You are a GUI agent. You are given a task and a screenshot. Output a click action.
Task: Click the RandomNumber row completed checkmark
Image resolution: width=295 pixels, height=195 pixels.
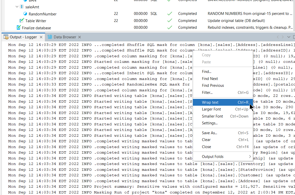[x=170, y=14]
